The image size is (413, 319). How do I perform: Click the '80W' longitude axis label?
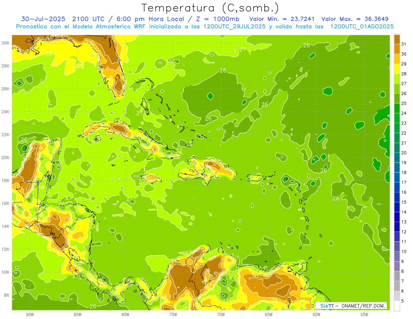pyautogui.click(x=125, y=315)
